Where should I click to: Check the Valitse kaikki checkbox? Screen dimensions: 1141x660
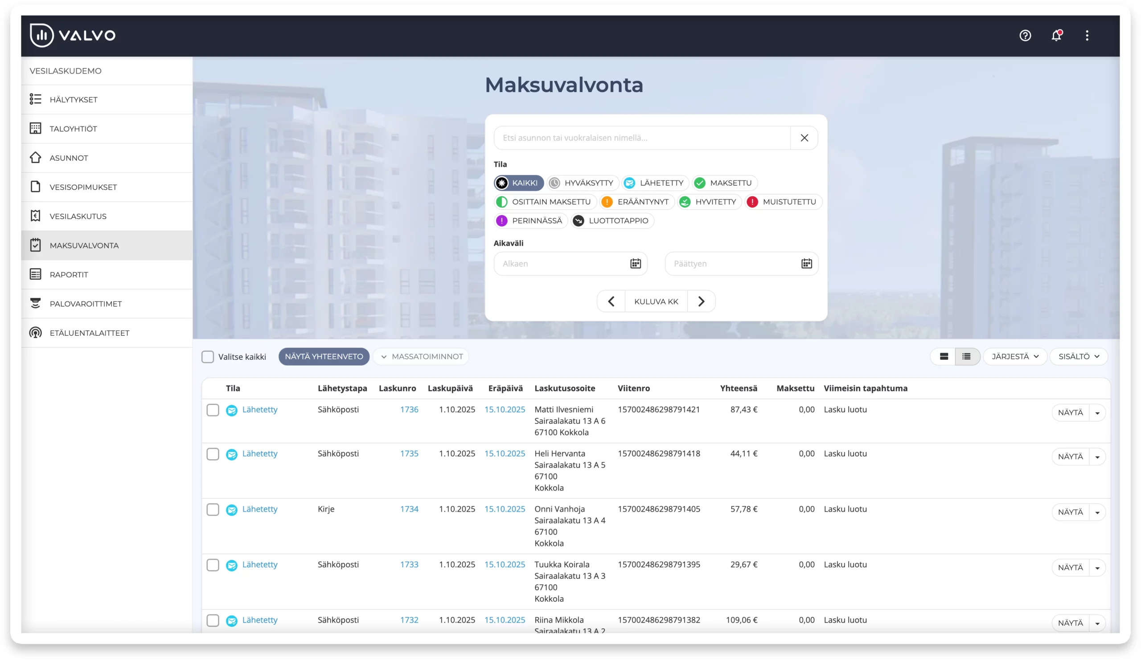pyautogui.click(x=207, y=357)
